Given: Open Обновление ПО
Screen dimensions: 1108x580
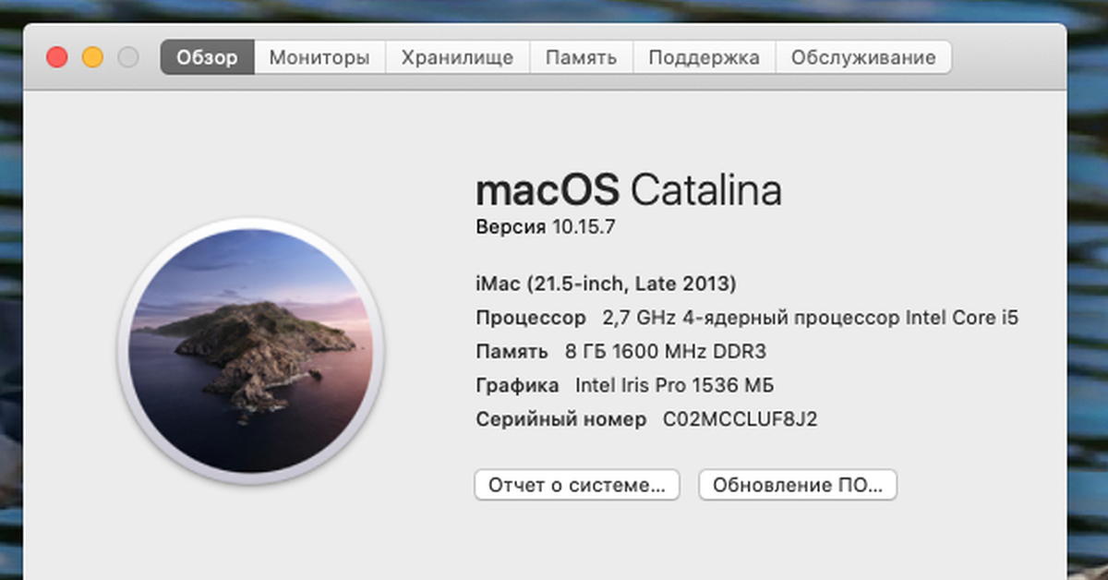Looking at the screenshot, I should [x=798, y=484].
